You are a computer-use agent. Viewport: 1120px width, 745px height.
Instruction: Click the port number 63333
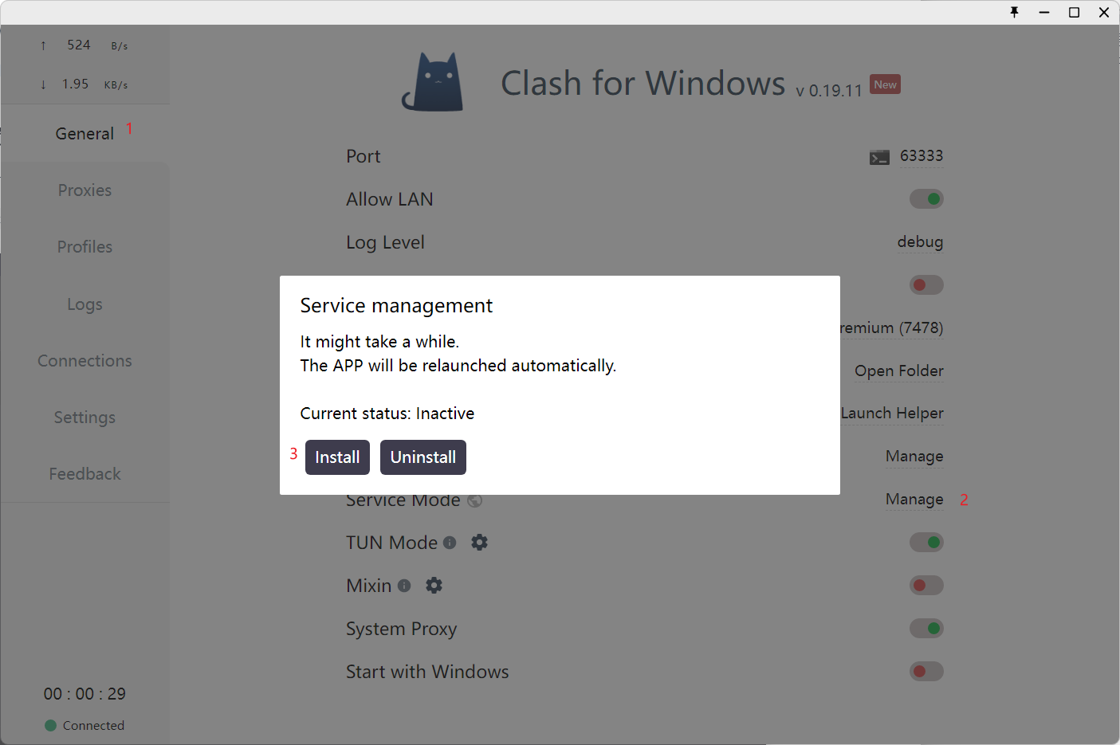pyautogui.click(x=922, y=156)
